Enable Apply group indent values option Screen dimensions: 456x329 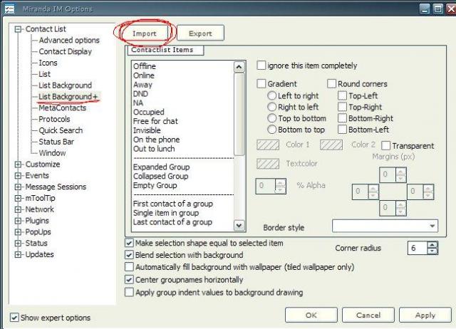coord(129,292)
